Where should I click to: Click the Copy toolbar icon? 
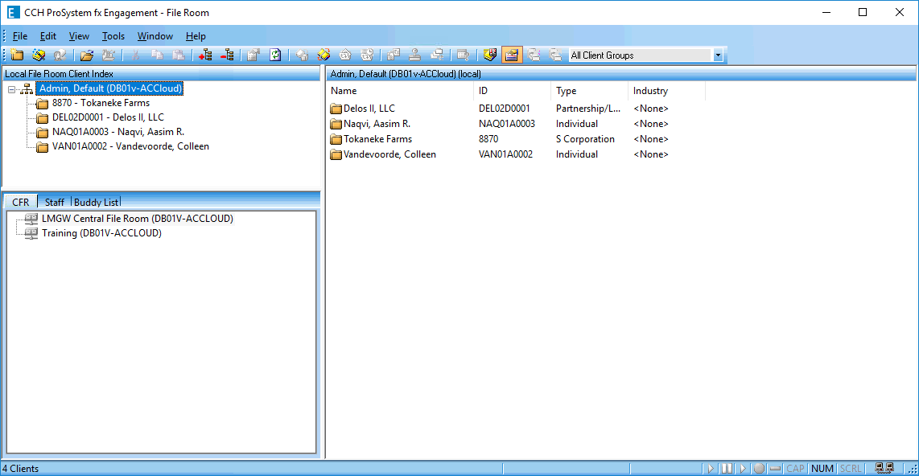click(x=157, y=55)
